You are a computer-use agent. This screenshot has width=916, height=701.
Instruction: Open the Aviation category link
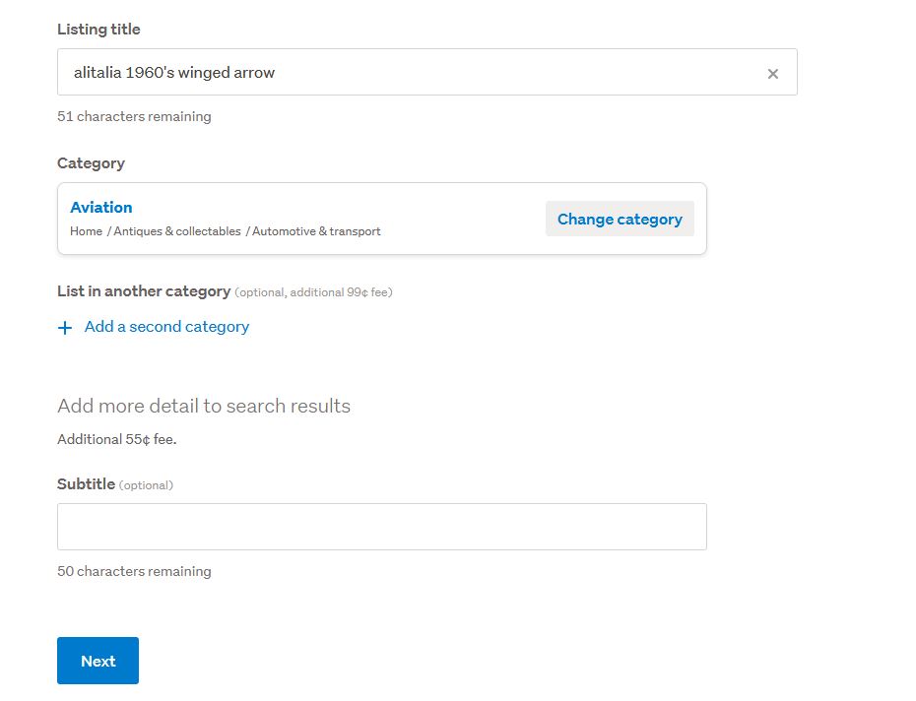click(100, 208)
